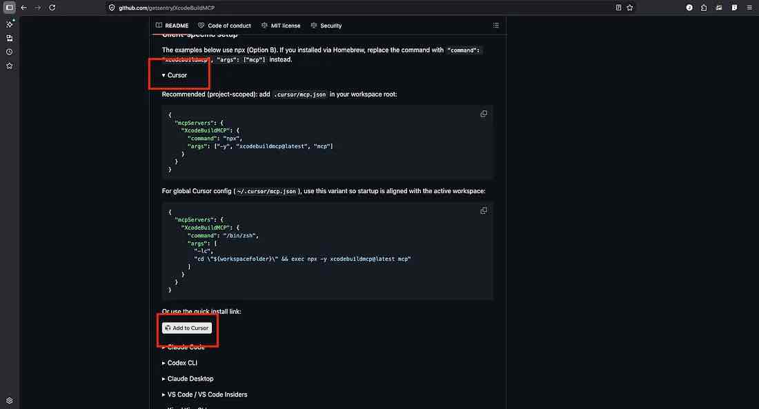Click the xcodebuildmcp@latest args line in first block
This screenshot has width=759, height=409.
(260, 146)
